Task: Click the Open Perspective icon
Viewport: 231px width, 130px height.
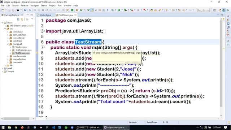Action: pyautogui.click(x=214, y=10)
